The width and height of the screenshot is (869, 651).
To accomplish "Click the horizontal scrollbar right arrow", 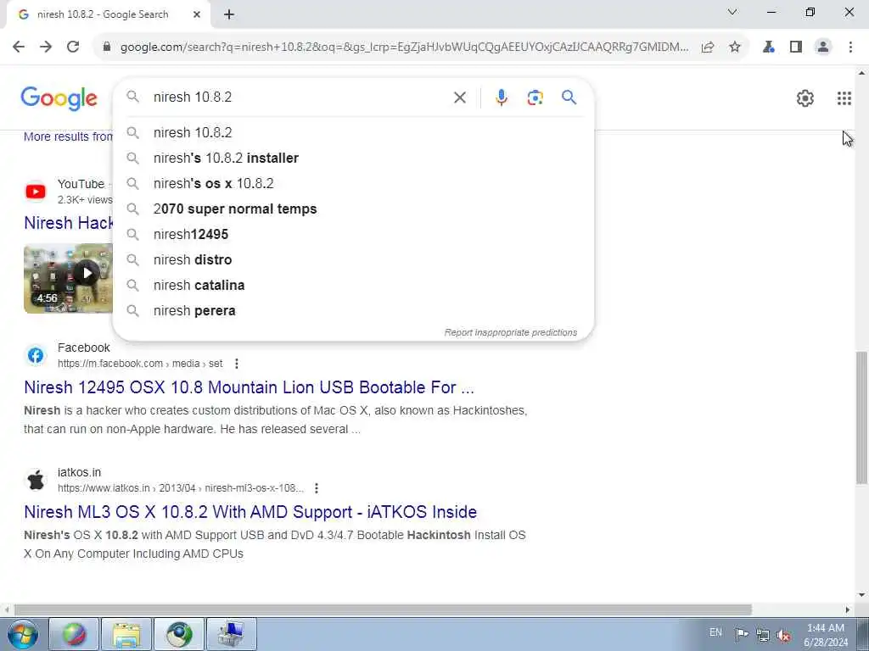I will pyautogui.click(x=848, y=609).
